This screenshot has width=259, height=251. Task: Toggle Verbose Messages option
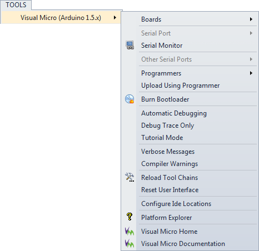coord(190,152)
